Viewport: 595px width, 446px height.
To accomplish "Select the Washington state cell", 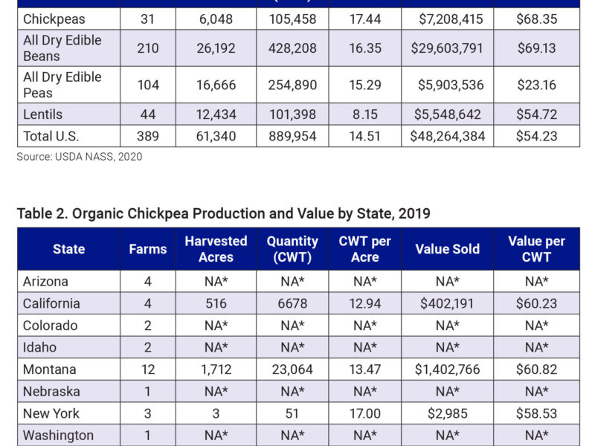I will pyautogui.click(x=58, y=436).
